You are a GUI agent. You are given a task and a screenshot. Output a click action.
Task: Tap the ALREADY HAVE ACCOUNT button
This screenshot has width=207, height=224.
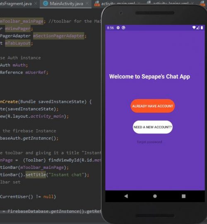coord(152,106)
